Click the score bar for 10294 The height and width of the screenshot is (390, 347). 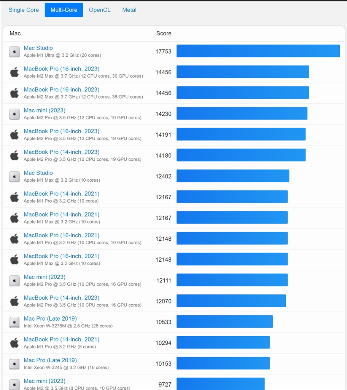[223, 342]
